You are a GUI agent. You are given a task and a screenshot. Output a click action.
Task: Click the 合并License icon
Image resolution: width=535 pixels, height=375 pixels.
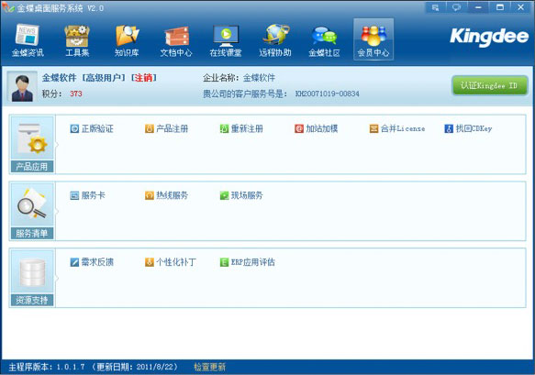(374, 128)
